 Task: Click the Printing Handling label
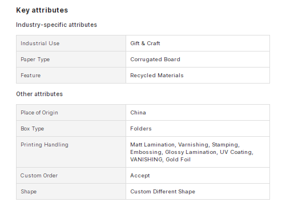coord(45,145)
